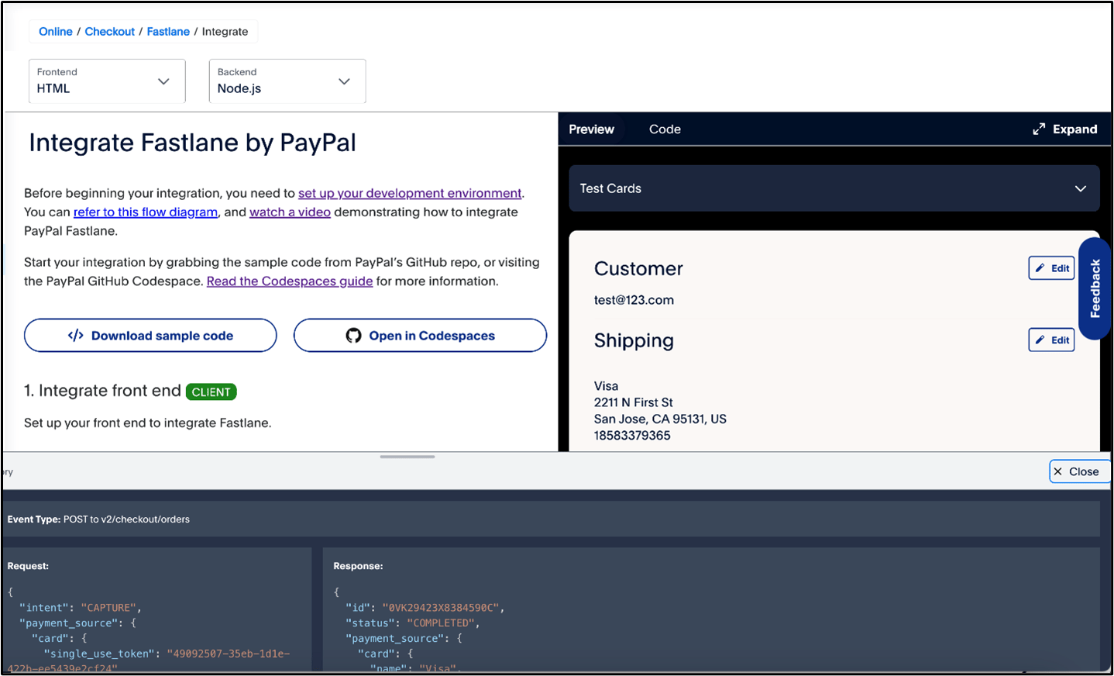This screenshot has width=1114, height=676.
Task: Click the pencil icon beside Shipping
Action: pos(1040,340)
